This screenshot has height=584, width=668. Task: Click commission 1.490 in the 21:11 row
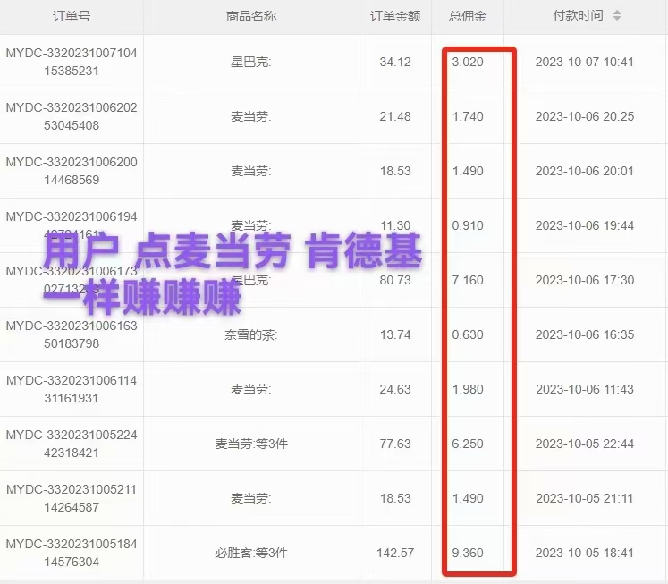coord(468,498)
